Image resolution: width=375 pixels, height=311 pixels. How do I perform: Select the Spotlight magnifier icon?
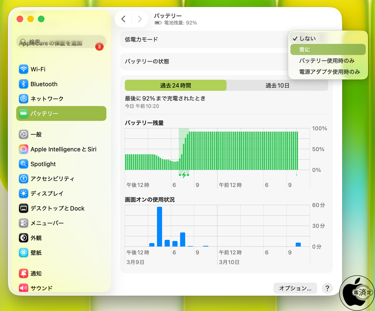(x=23, y=164)
